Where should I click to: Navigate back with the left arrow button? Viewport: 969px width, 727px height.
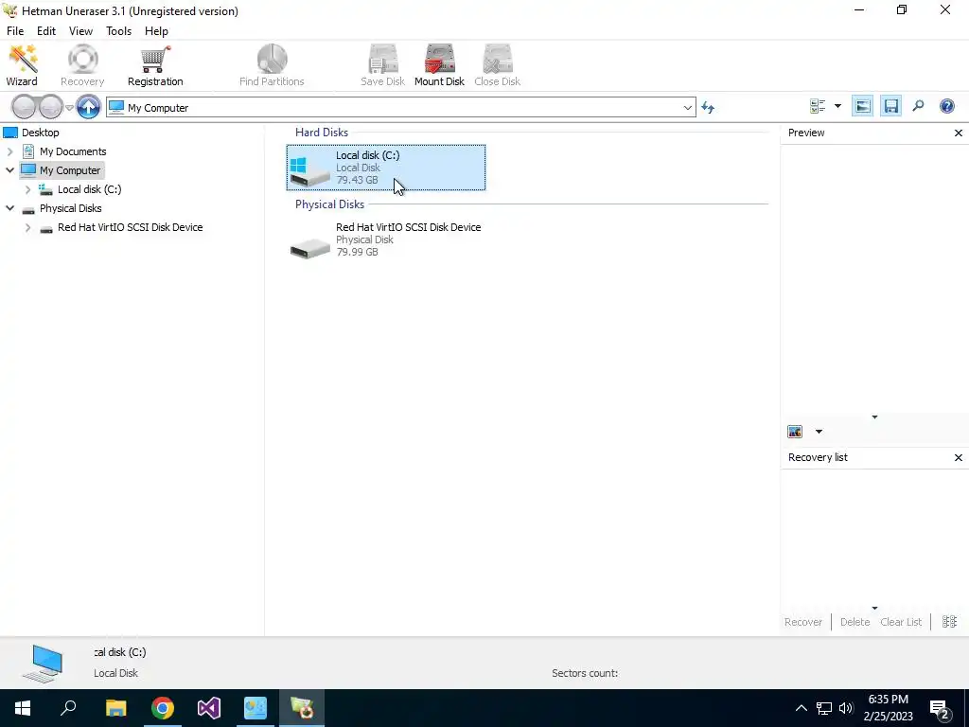[24, 107]
